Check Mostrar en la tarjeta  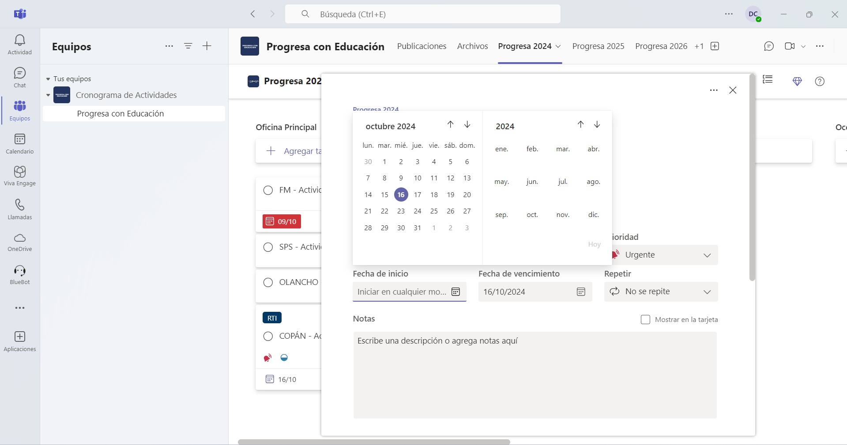pos(645,319)
